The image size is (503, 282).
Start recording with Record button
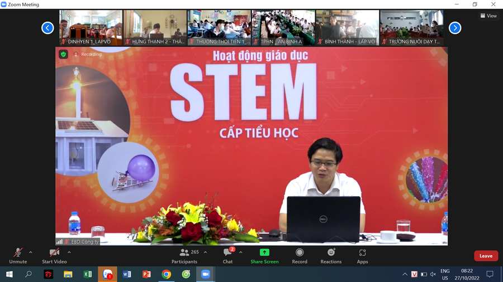click(300, 256)
